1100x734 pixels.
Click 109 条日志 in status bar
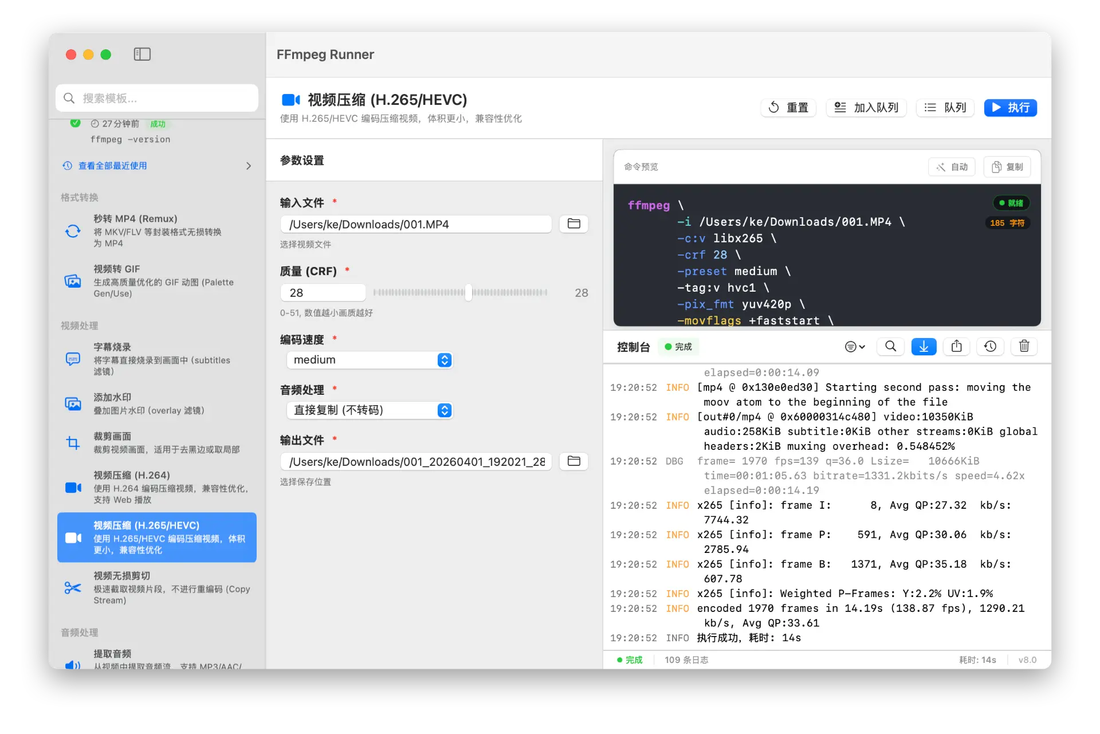coord(686,660)
